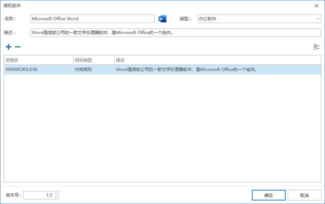Click the 名称 field containing Microsoft Office Word

92,19
